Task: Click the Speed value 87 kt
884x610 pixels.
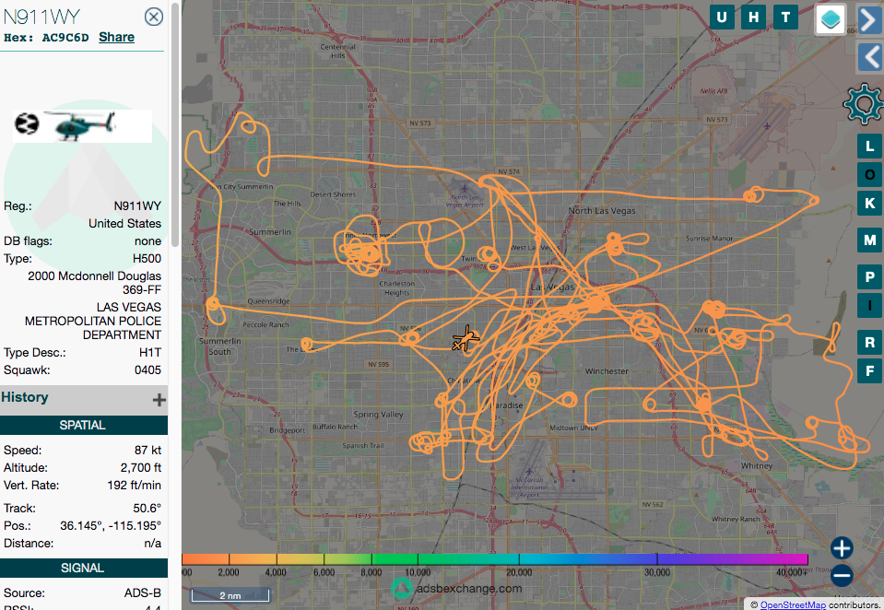Action: (x=147, y=450)
